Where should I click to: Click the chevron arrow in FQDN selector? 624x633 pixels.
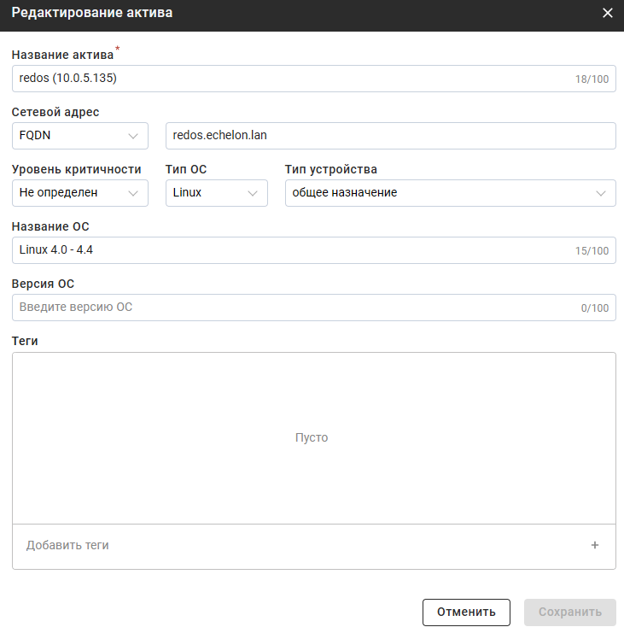pos(133,136)
